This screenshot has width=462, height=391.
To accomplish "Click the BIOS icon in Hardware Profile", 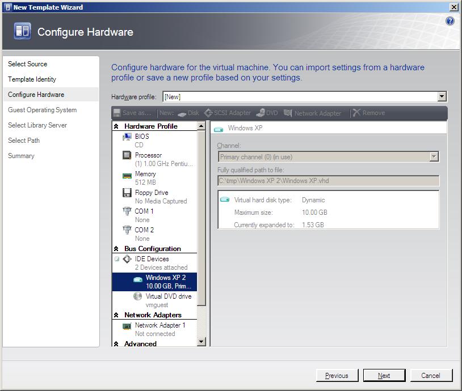I will coord(127,137).
